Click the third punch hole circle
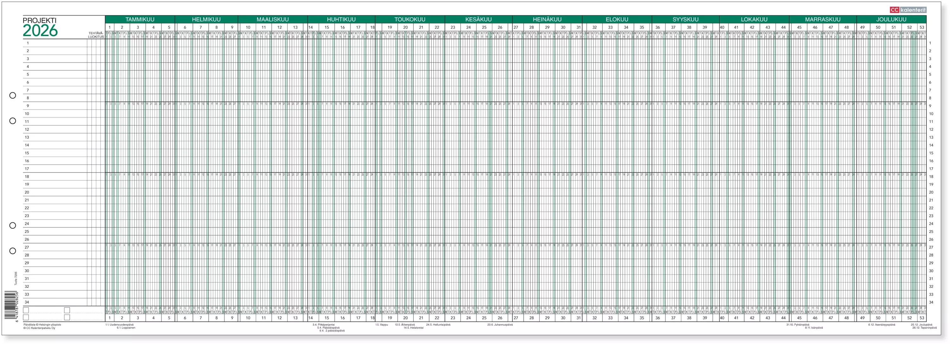Screen dimensions: 950x344 [x=13, y=226]
